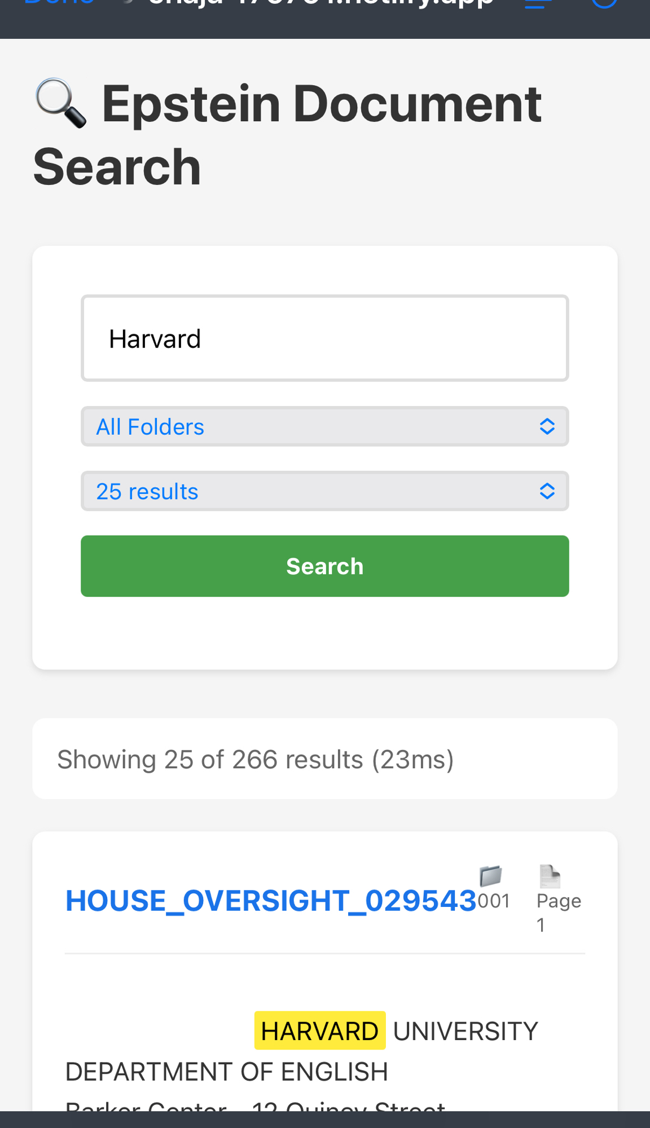Image resolution: width=650 pixels, height=1128 pixels.
Task: Tap the Done button in the top bar
Action: pyautogui.click(x=59, y=3)
